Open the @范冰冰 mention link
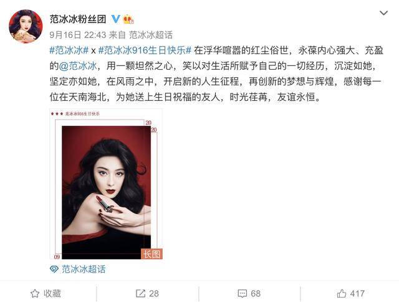The width and height of the screenshot is (399, 302). click(78, 66)
